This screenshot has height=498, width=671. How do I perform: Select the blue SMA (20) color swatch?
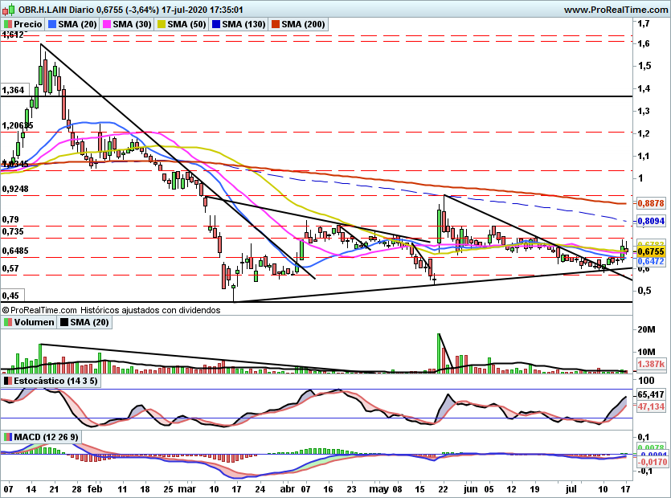[52, 24]
